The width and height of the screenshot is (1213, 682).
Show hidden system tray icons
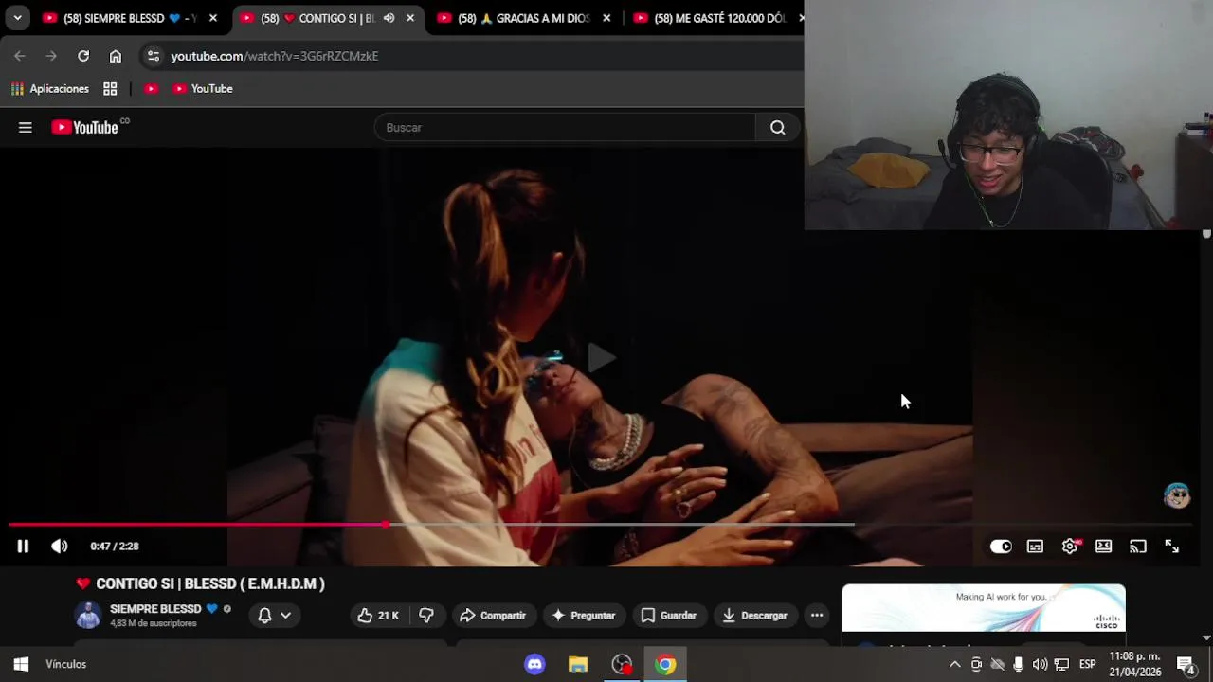point(954,664)
